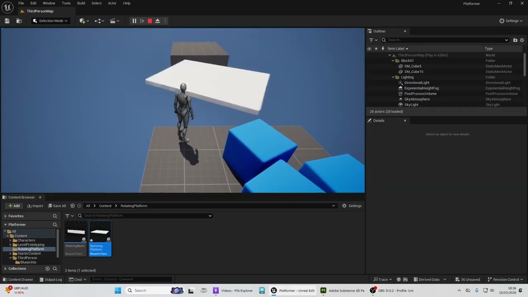
Task: Select the Blueprints folder
Action: click(28, 262)
